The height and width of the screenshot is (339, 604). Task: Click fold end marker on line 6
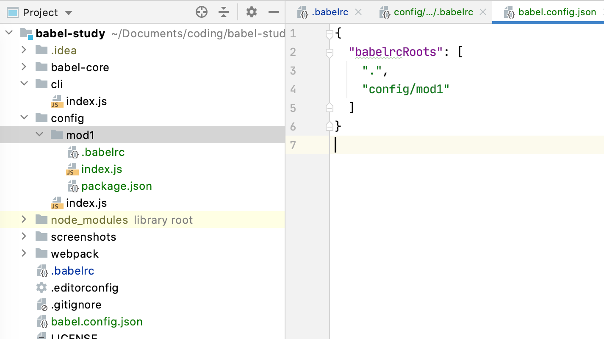point(330,126)
